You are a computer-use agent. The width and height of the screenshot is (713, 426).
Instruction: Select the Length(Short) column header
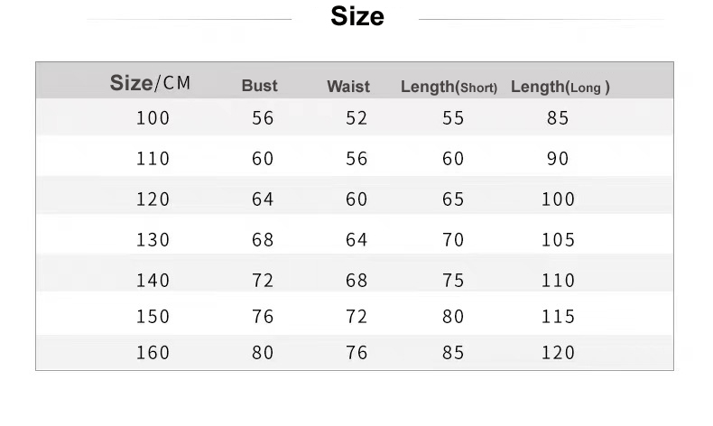[449, 87]
